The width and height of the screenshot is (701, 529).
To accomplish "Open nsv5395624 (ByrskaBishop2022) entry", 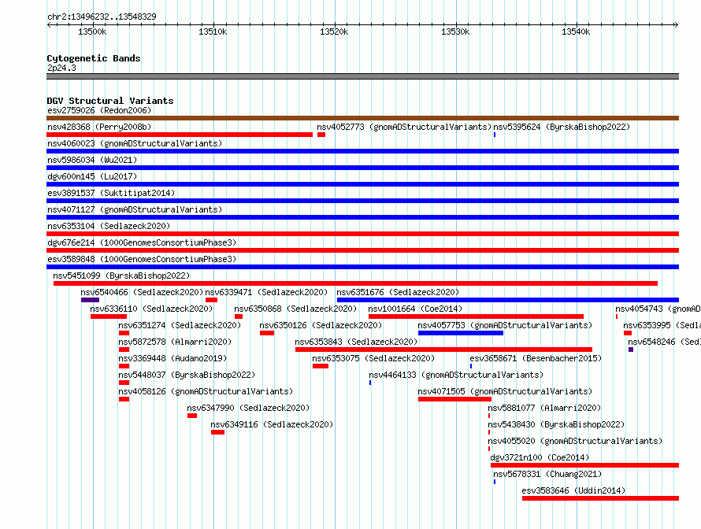I will (x=562, y=127).
